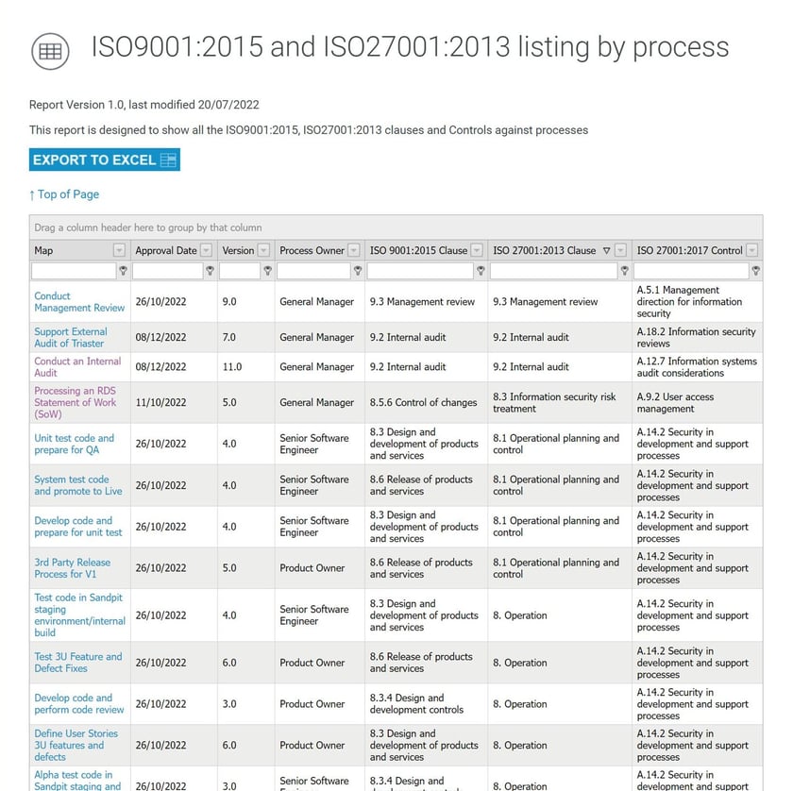Viewport: 793px width, 791px height.
Task: Open the Map column header dropdown
Action: (119, 250)
